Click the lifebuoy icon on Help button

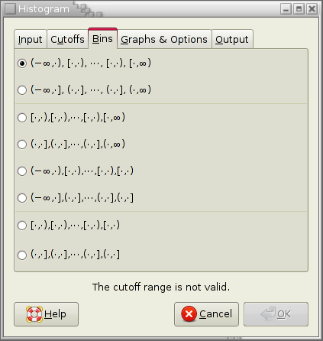[34, 314]
